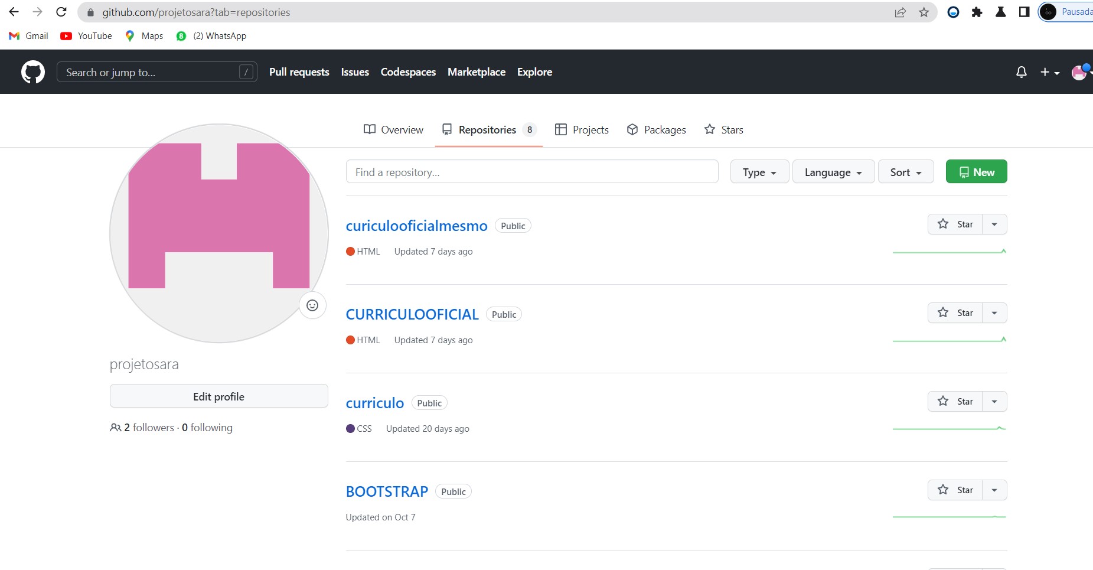Star the BOOTSTRAP repository
Screen dimensions: 1093x570
[955, 490]
